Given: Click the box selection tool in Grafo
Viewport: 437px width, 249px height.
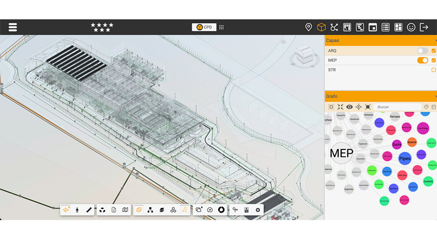Looking at the screenshot, I should pyautogui.click(x=331, y=107).
